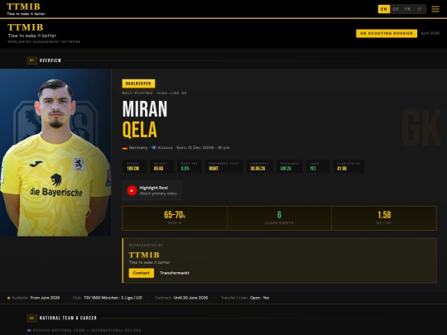Click the Goalkeeper position tag

pyautogui.click(x=138, y=84)
